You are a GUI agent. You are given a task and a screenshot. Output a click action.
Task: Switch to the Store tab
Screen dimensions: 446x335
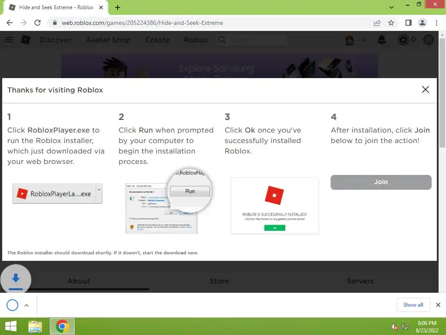(219, 281)
